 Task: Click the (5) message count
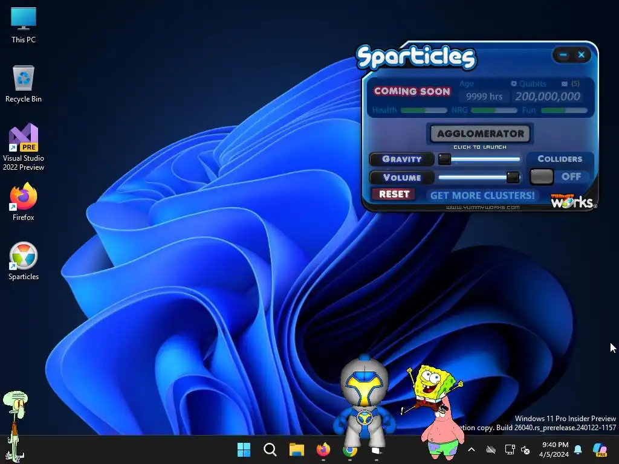575,83
